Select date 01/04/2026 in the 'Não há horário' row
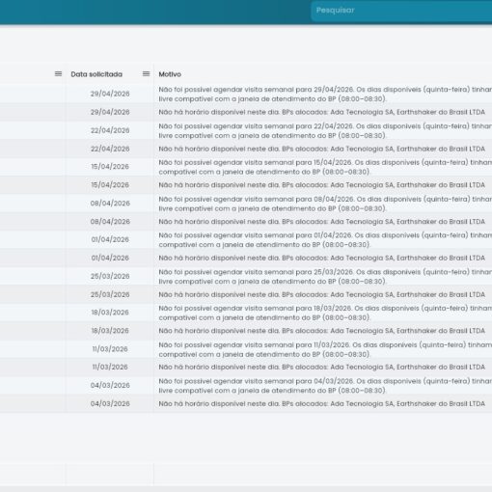 click(x=110, y=258)
